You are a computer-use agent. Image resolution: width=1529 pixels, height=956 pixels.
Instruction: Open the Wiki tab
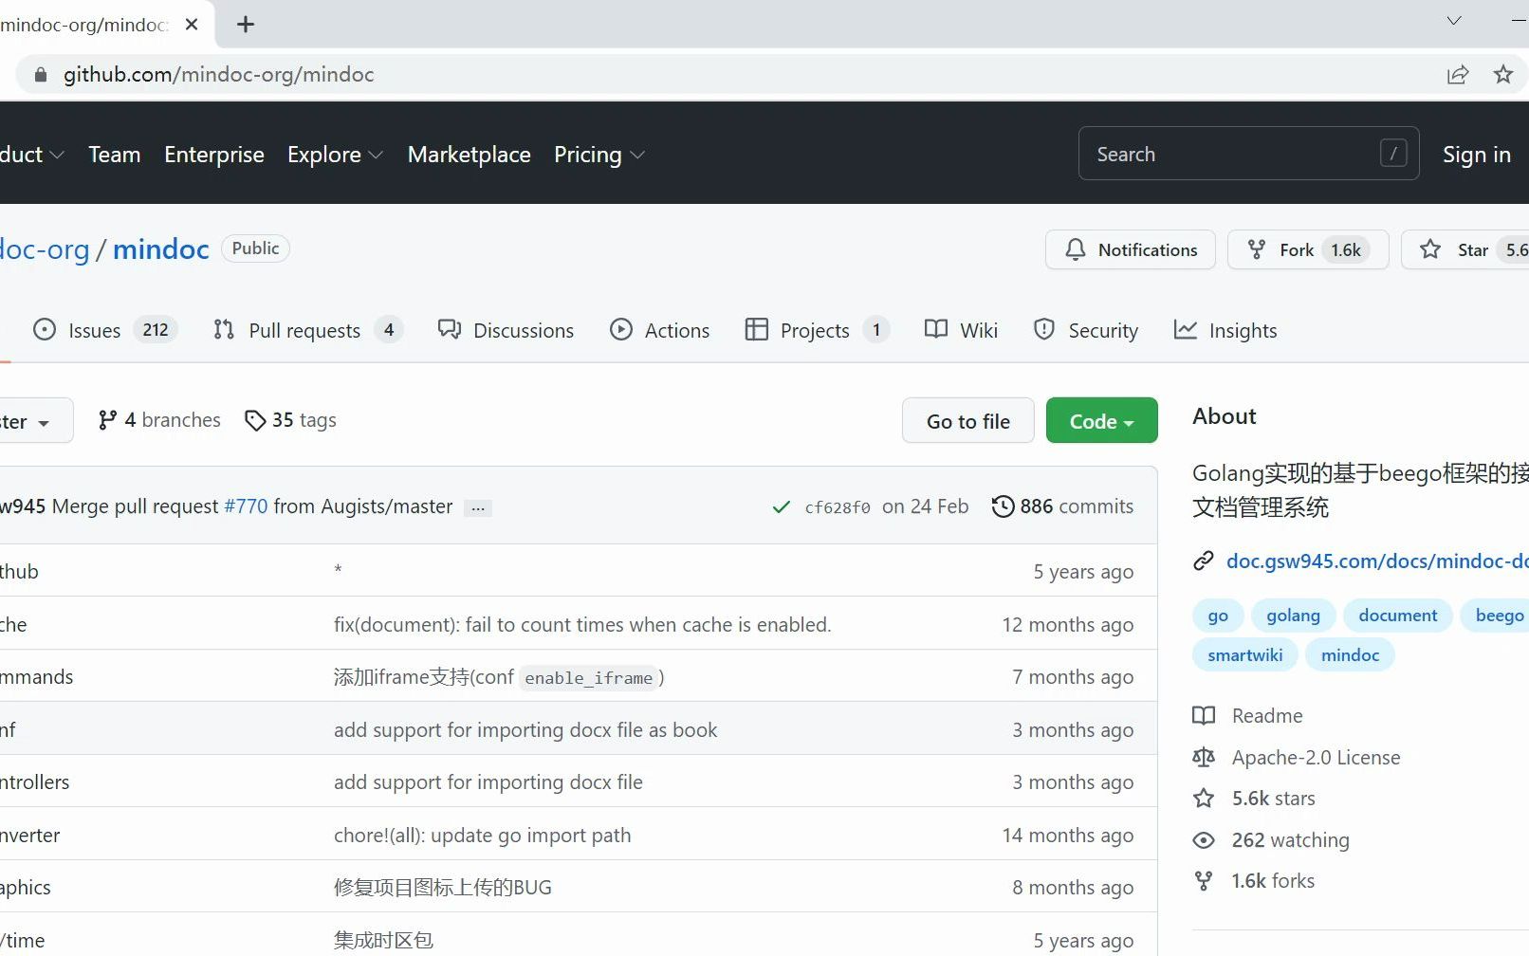[961, 330]
